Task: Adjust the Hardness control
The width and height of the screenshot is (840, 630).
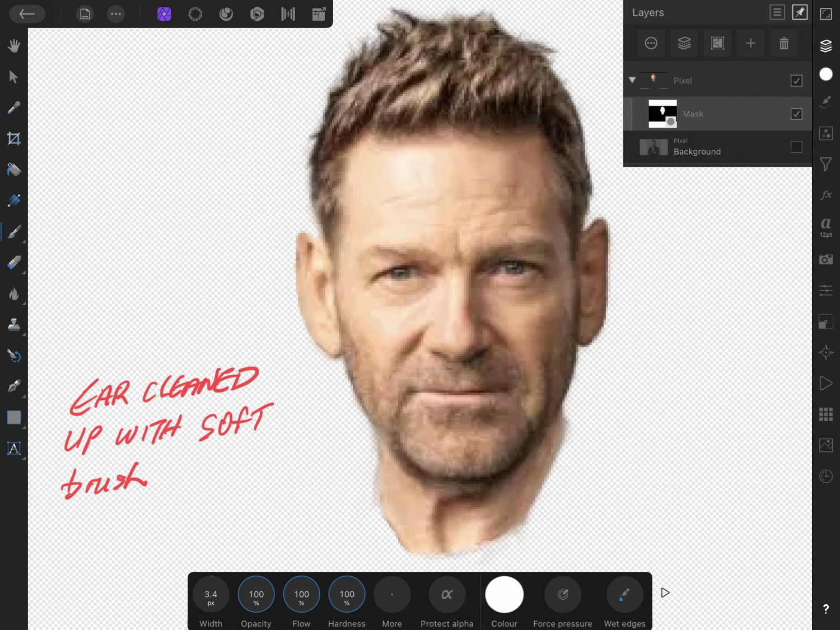Action: [347, 595]
